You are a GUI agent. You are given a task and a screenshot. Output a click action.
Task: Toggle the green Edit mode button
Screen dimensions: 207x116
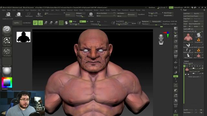35,23
